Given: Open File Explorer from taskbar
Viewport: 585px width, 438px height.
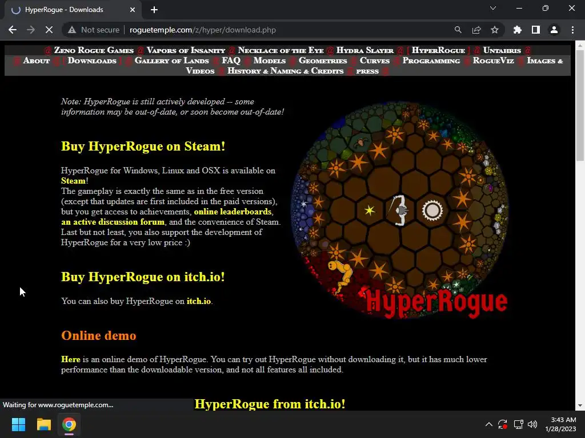Looking at the screenshot, I should (x=43, y=424).
